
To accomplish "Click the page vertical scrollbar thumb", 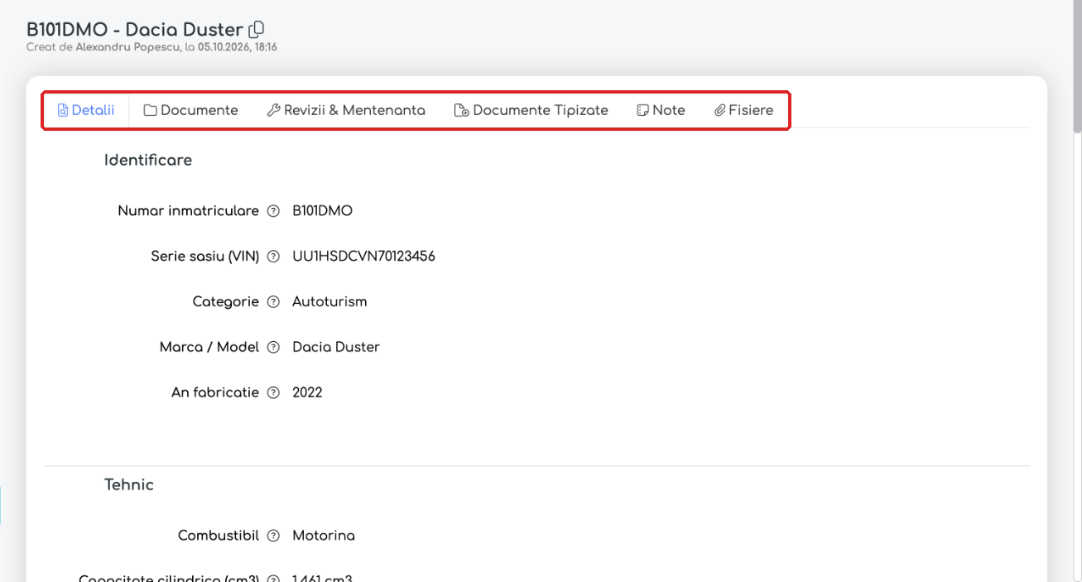I will (1077, 66).
